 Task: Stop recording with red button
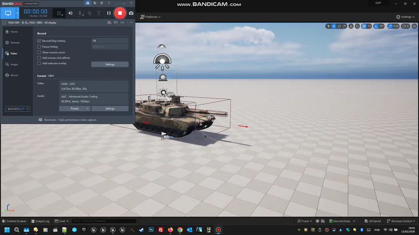pyautogui.click(x=120, y=13)
